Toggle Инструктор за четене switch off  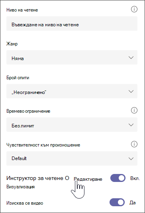click(x=118, y=178)
